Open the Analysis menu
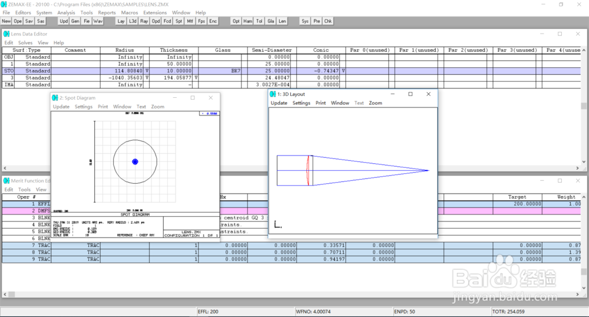Screen dimensions: 589x317 (x=66, y=13)
